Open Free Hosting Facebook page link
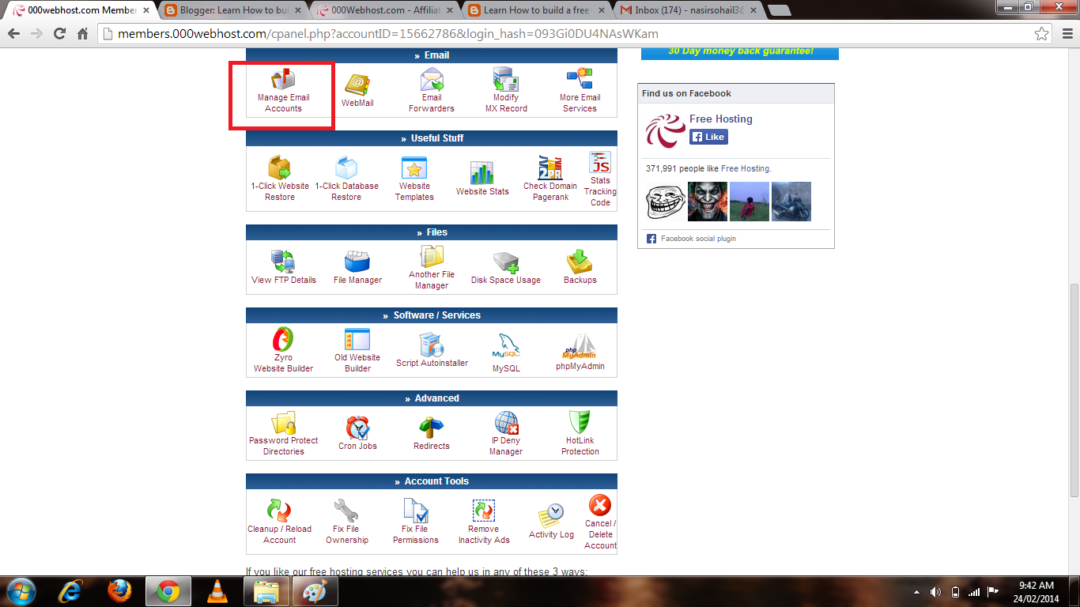 click(721, 119)
